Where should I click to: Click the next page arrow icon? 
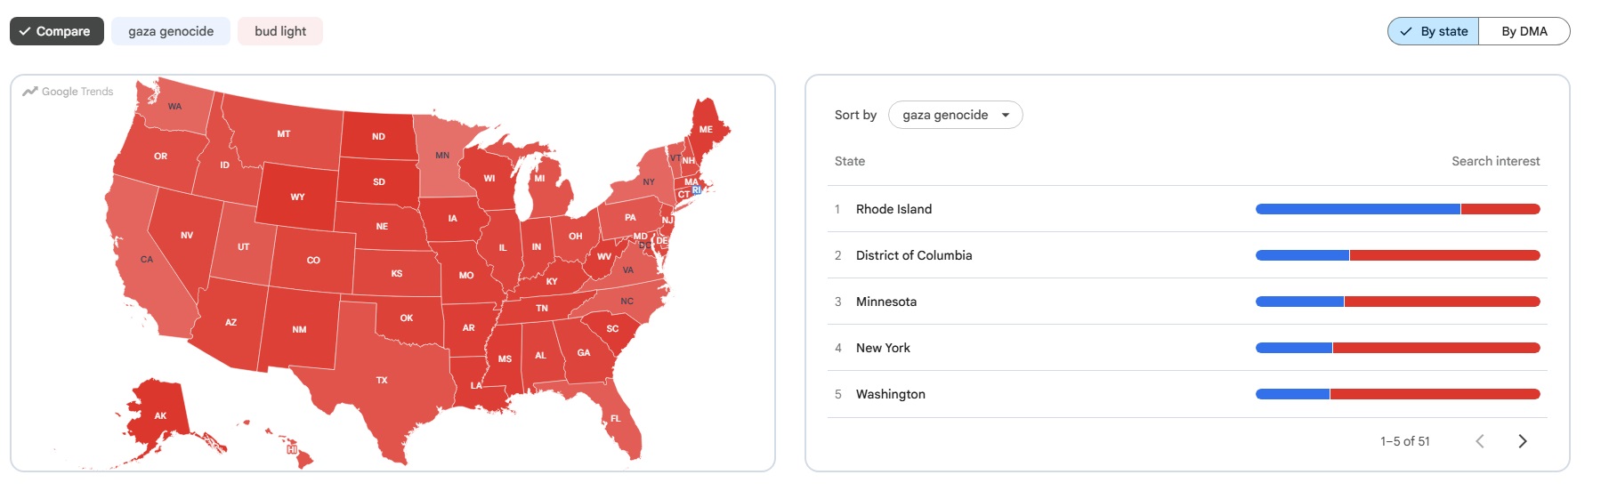(1523, 441)
